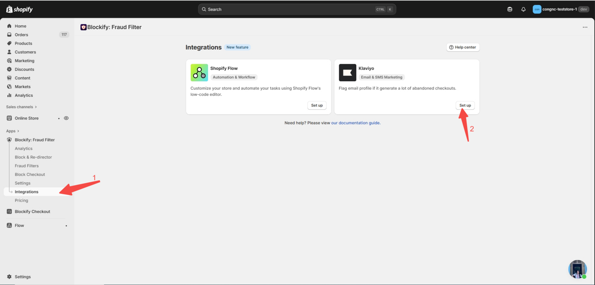The width and height of the screenshot is (595, 285).
Task: Open Blockify Settings submenu item
Action: tap(23, 183)
